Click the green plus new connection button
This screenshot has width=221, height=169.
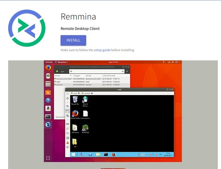[x=57, y=71]
